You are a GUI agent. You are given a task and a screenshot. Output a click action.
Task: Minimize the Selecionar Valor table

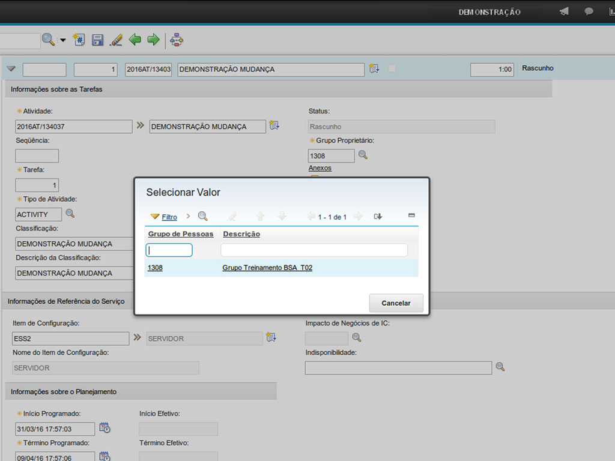(411, 215)
